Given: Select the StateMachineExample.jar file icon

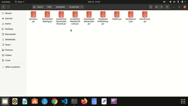Looking at the screenshot, I should point(89,14).
